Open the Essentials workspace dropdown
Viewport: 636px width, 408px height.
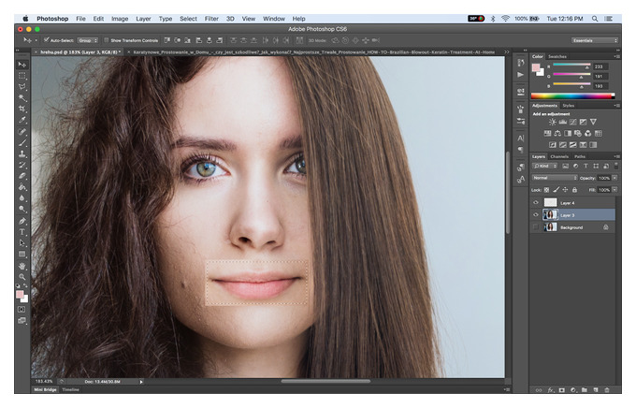point(595,40)
